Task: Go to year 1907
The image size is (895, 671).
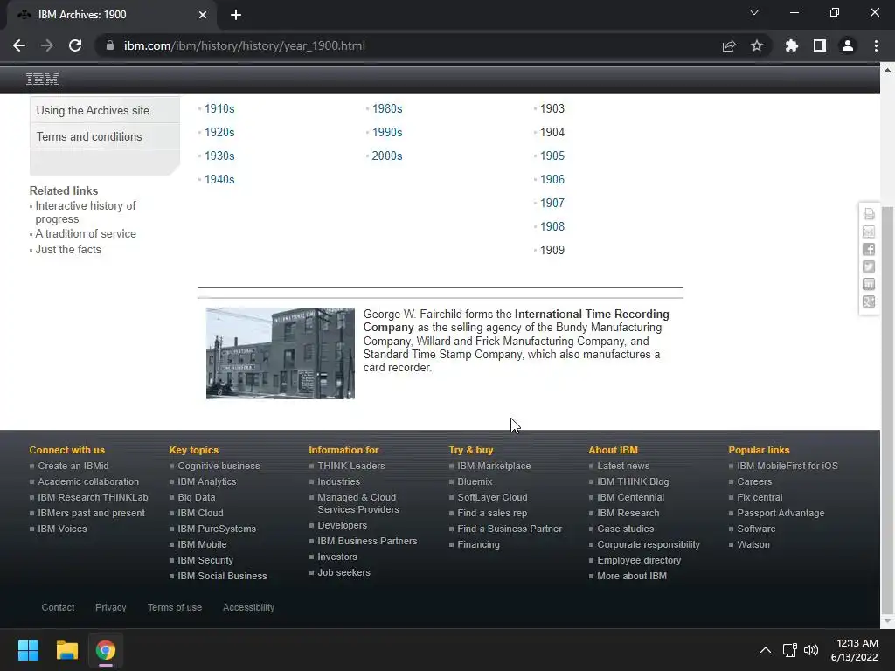Action: (552, 203)
